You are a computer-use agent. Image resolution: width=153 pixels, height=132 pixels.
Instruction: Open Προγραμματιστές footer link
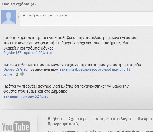click(63, 124)
